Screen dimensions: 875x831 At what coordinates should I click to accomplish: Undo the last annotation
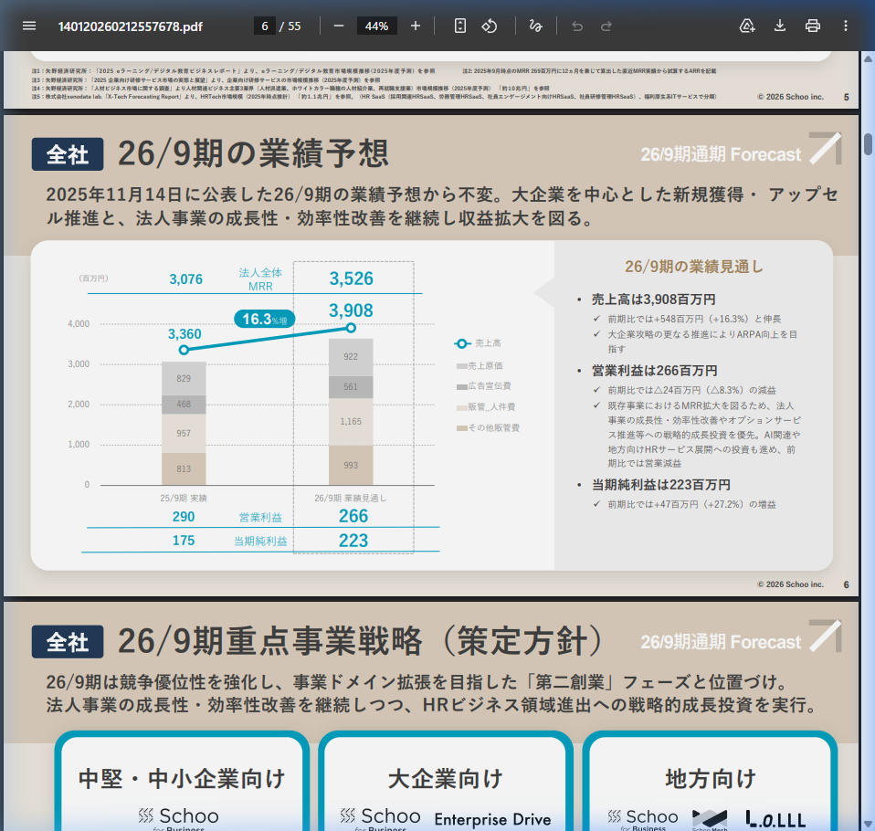[576, 26]
